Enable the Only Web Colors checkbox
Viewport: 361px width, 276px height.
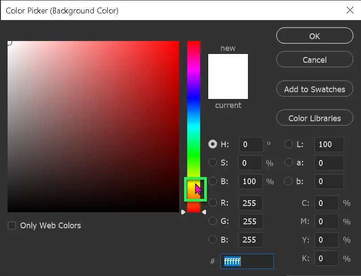click(12, 226)
